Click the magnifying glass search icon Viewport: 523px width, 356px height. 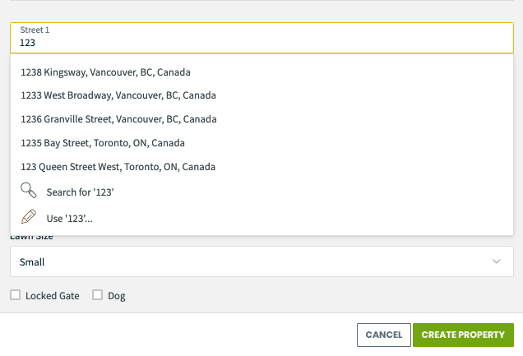[x=28, y=191]
